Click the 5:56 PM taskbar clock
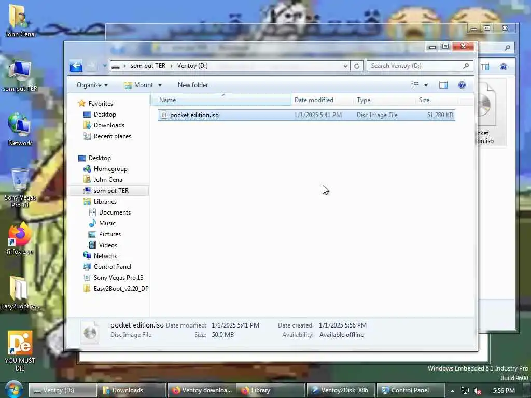 (x=504, y=391)
